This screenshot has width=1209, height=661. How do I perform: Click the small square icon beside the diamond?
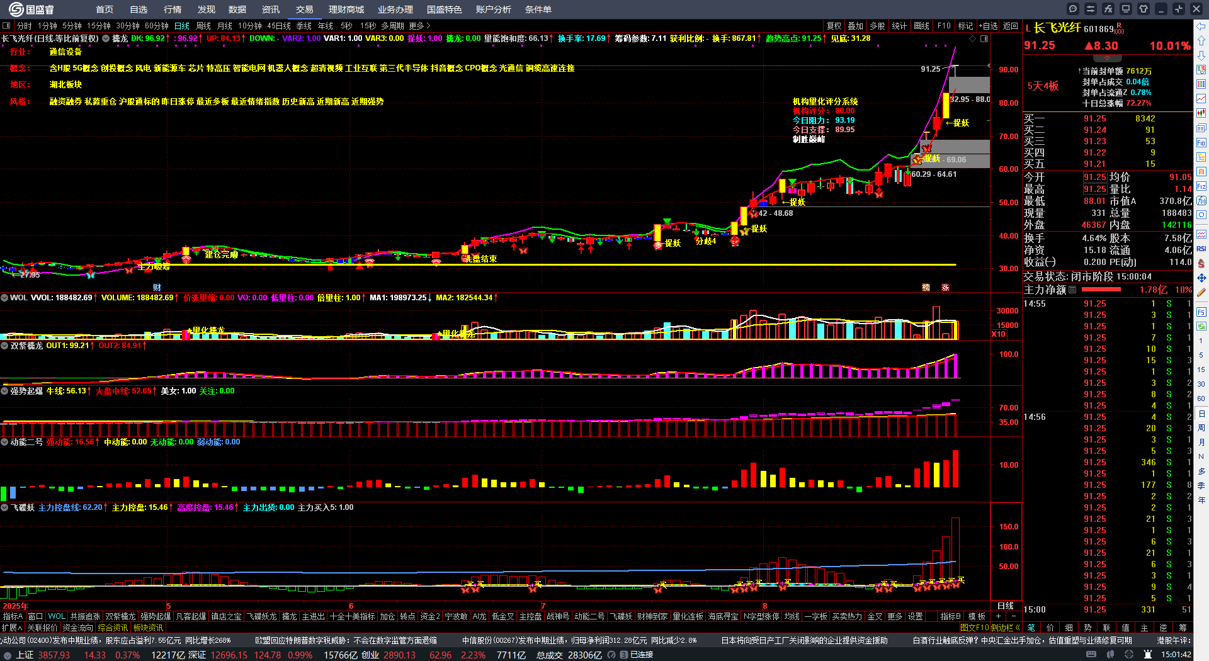point(984,39)
